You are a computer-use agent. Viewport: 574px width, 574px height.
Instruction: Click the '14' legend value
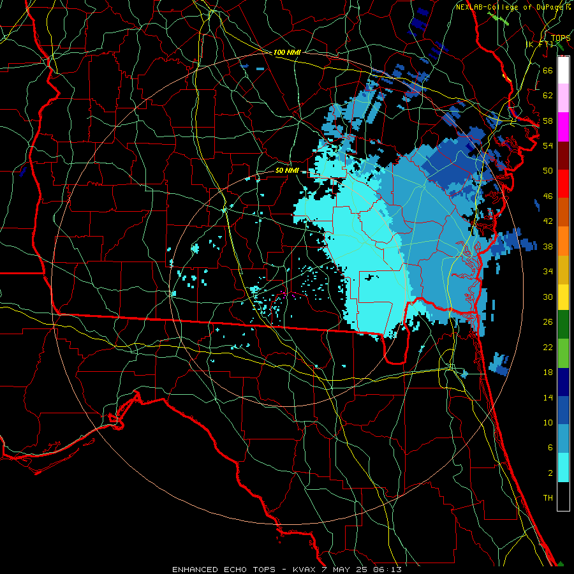click(x=548, y=397)
